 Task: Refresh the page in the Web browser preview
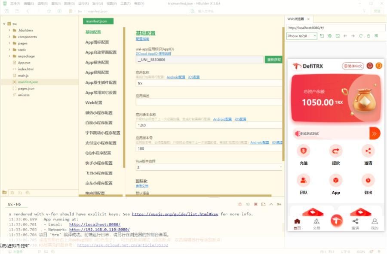[361, 36]
